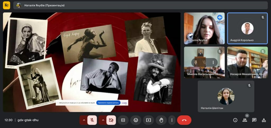
Task: Leave the call with the red hang-up button
Action: tap(184, 120)
